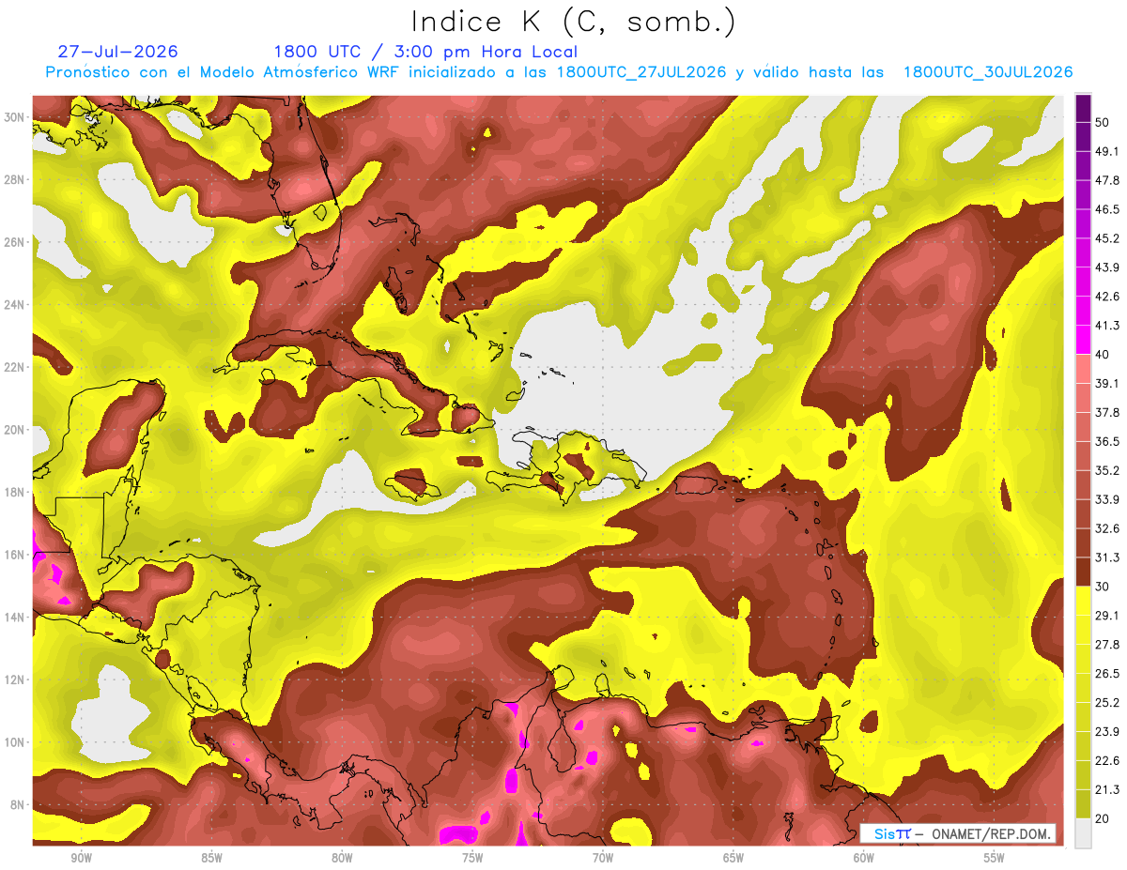The width and height of the screenshot is (1127, 870).
Task: Click the 20N latitude axis label
Action: (x=15, y=430)
